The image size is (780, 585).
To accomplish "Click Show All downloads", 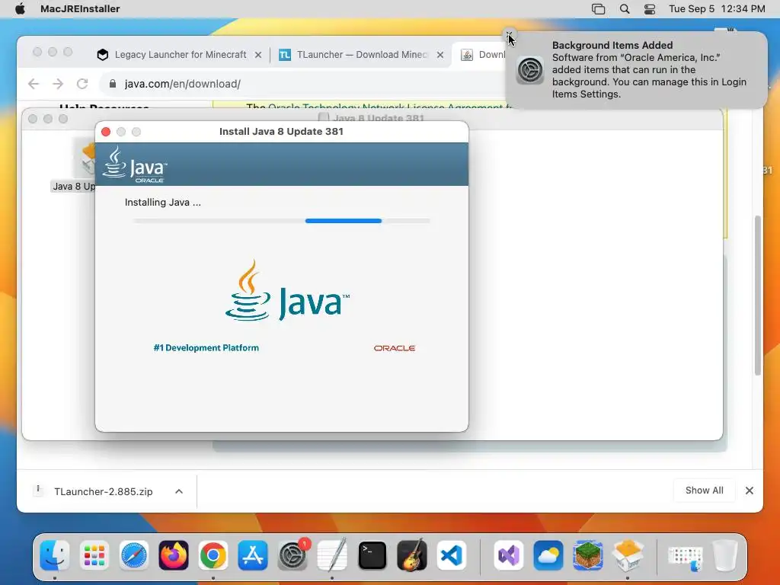I will (x=705, y=491).
